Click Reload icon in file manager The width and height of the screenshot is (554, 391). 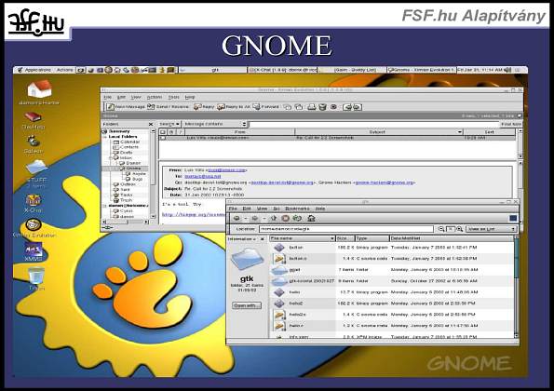pos(297,218)
